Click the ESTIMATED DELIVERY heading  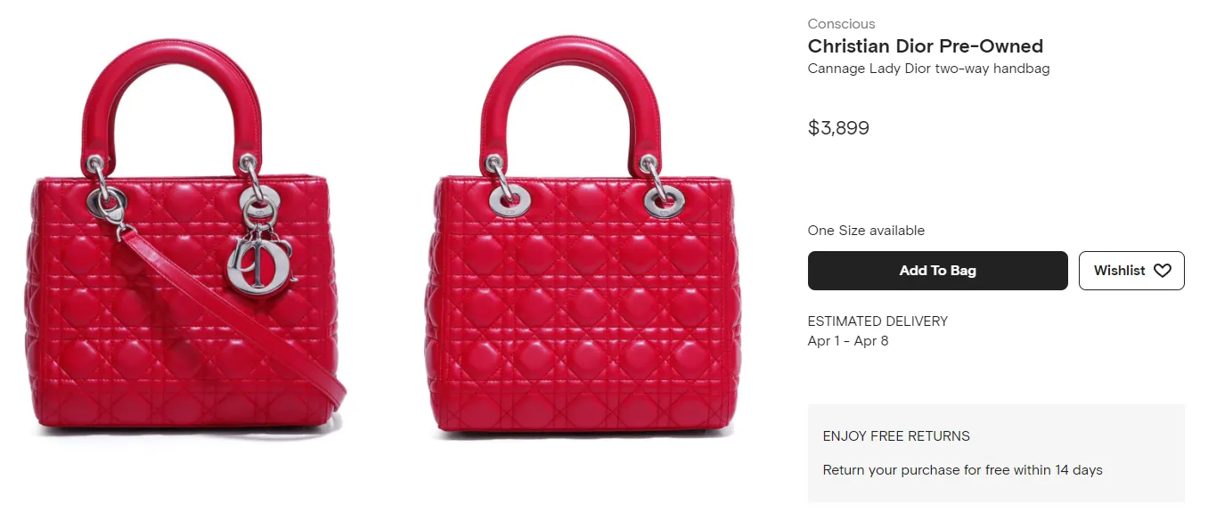tap(877, 321)
